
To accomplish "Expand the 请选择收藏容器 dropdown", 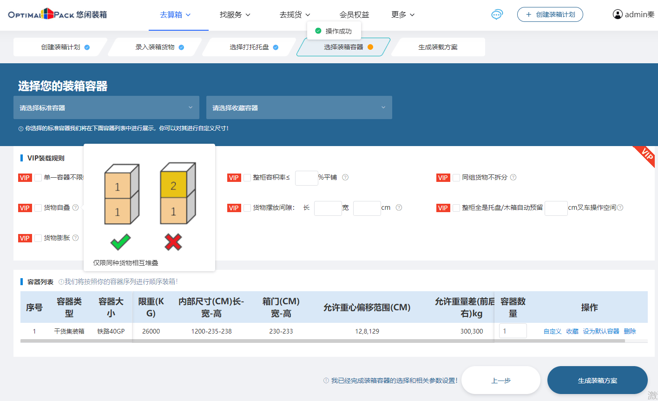I will tap(299, 107).
